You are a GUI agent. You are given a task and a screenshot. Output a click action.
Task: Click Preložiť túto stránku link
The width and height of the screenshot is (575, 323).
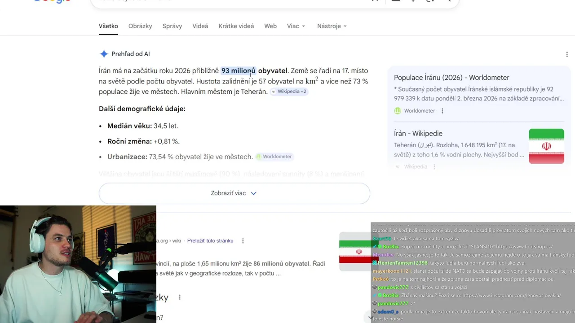(x=210, y=241)
